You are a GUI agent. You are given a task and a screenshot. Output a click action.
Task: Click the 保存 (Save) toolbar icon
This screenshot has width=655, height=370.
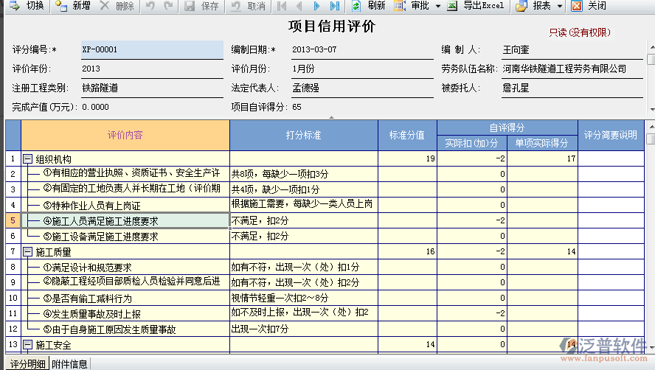point(190,6)
